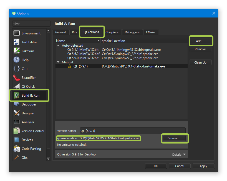Switch to the Kits tab

pos(75,32)
